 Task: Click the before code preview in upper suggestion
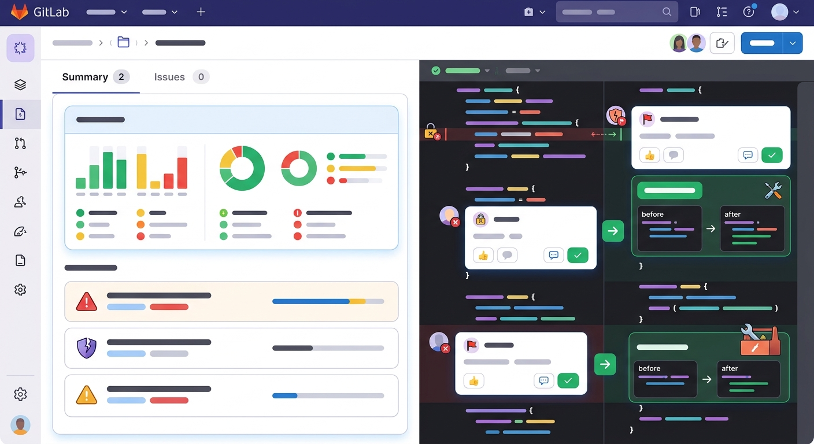[x=669, y=228]
